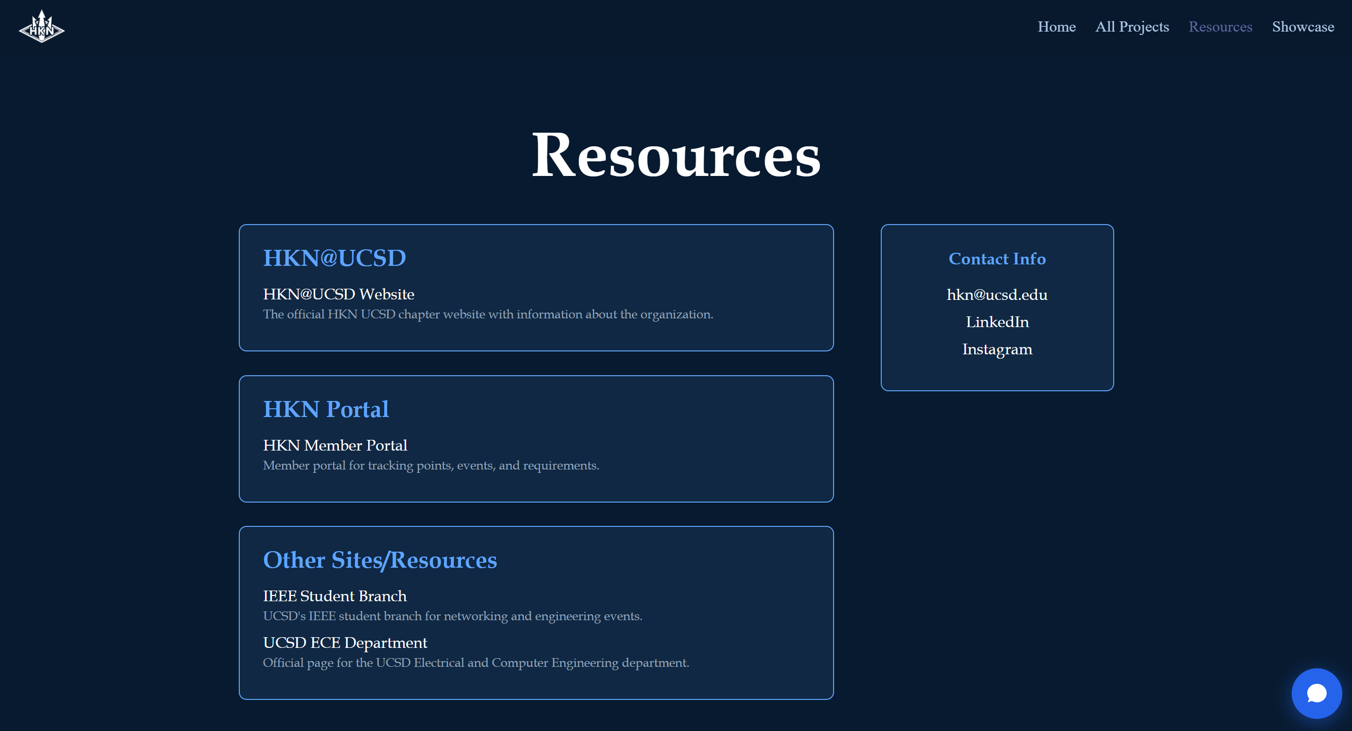
Task: Follow the UCSD ECE Department link
Action: (345, 643)
